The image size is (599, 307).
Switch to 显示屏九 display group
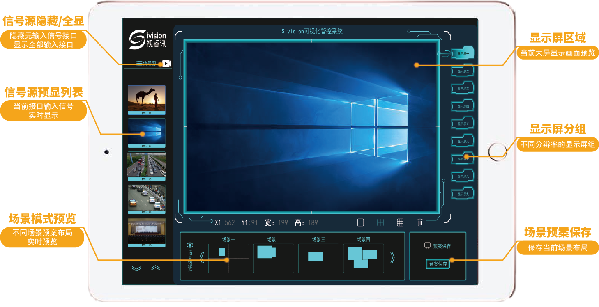click(x=463, y=194)
